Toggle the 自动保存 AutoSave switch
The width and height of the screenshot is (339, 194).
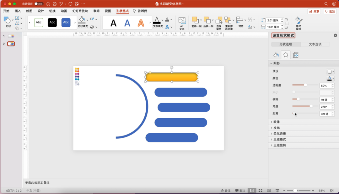(x=39, y=4)
